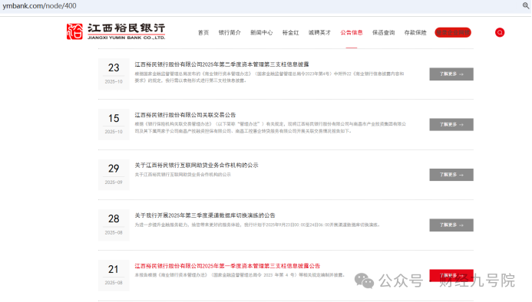This screenshot has width=532, height=302.
Task: Click the Jiangxi Yumin Bank logo
Action: coord(116,31)
